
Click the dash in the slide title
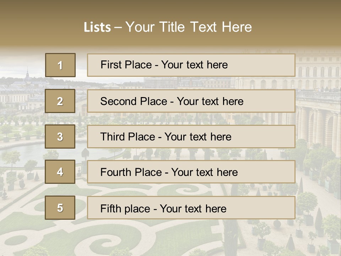click(118, 27)
